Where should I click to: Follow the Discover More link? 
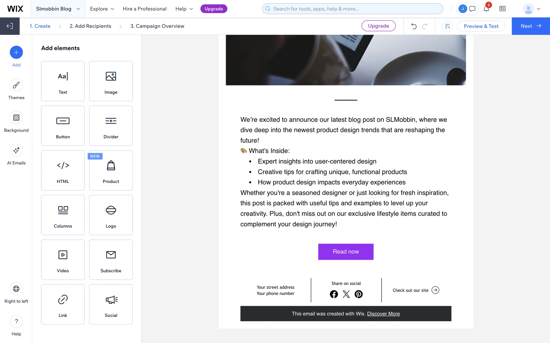(383, 314)
